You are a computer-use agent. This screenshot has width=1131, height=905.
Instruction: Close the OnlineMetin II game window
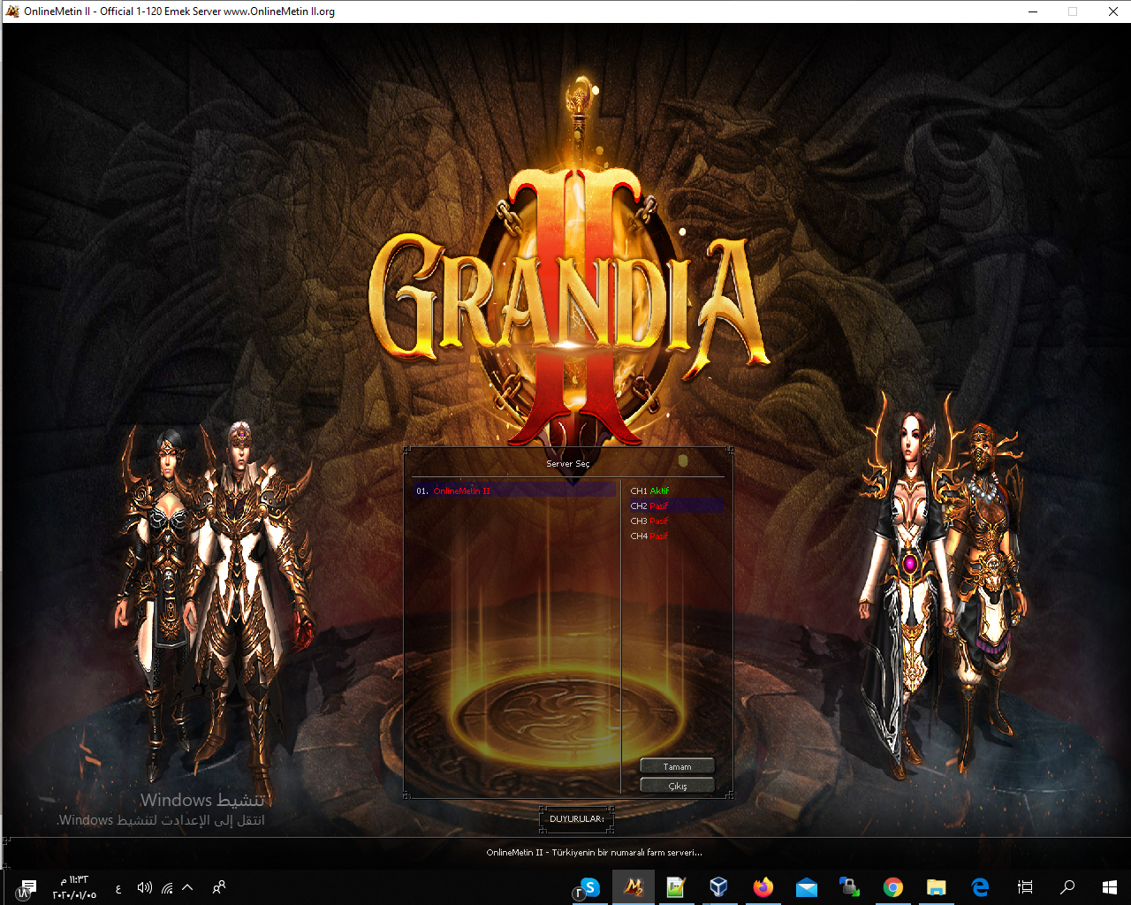click(1112, 11)
